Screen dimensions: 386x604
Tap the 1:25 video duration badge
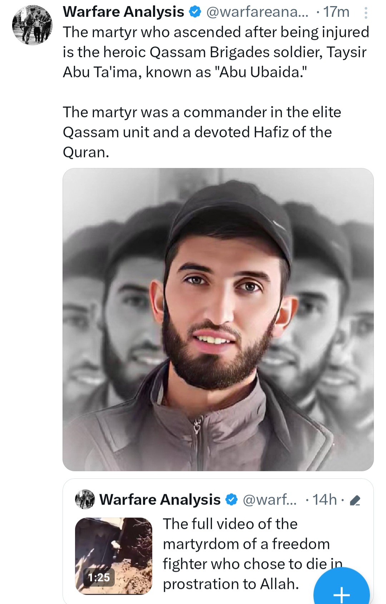(x=99, y=577)
